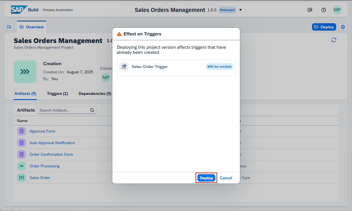The width and height of the screenshot is (352, 211).
Task: Click the Name column header
Action: (22, 121)
